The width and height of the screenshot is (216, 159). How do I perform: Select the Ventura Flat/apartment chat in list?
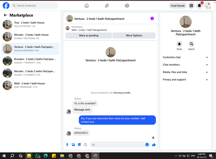point(30,49)
